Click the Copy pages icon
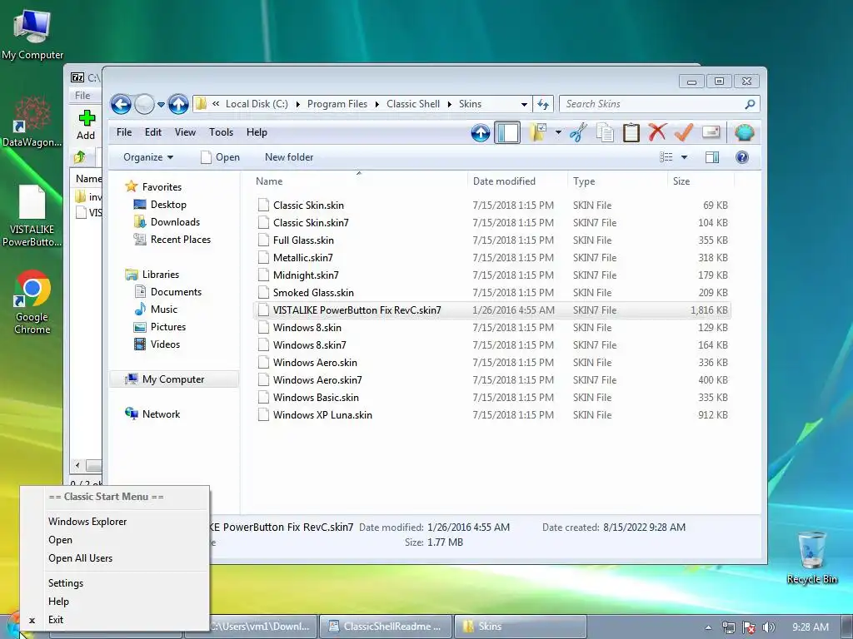The image size is (853, 639). pos(605,132)
